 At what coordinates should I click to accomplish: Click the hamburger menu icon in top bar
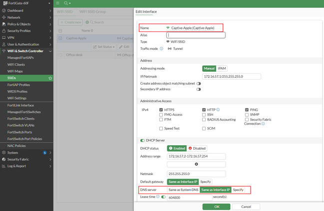(x=58, y=3)
